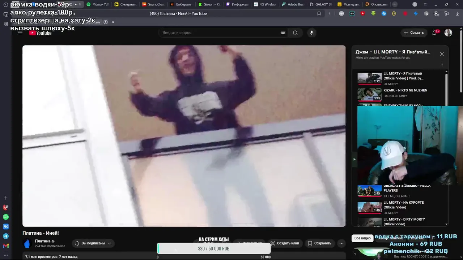Go to the YouTube home logo
The height and width of the screenshot is (260, 463).
tap(40, 33)
